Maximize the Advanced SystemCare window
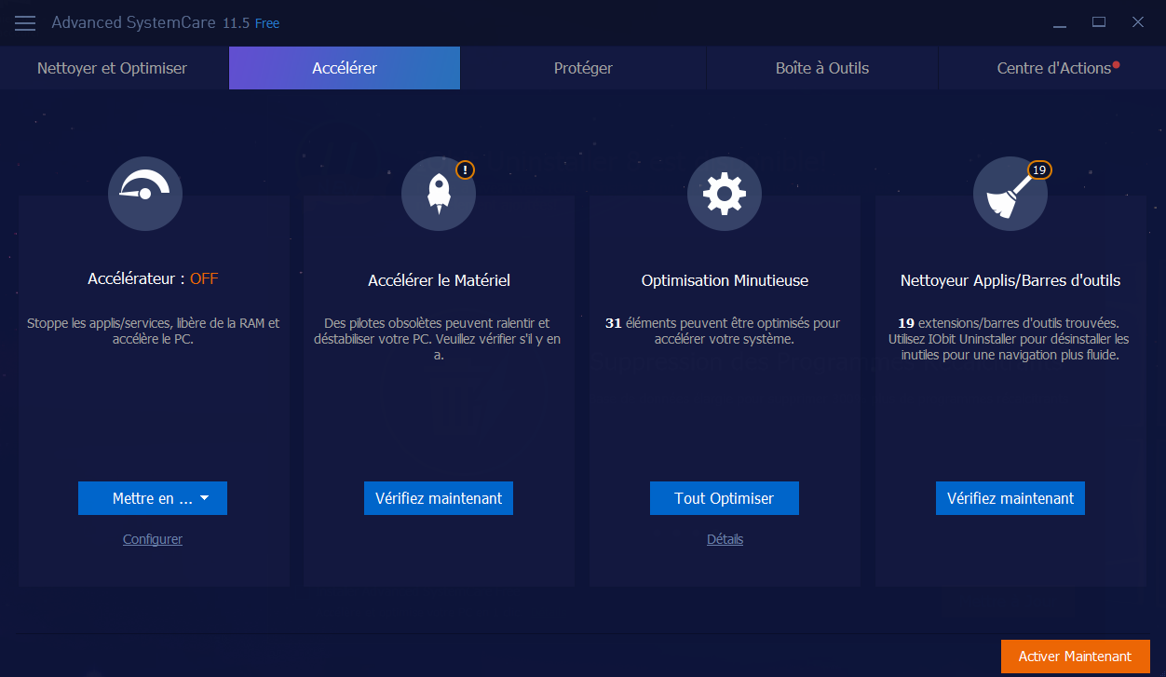This screenshot has height=677, width=1166. (x=1099, y=22)
